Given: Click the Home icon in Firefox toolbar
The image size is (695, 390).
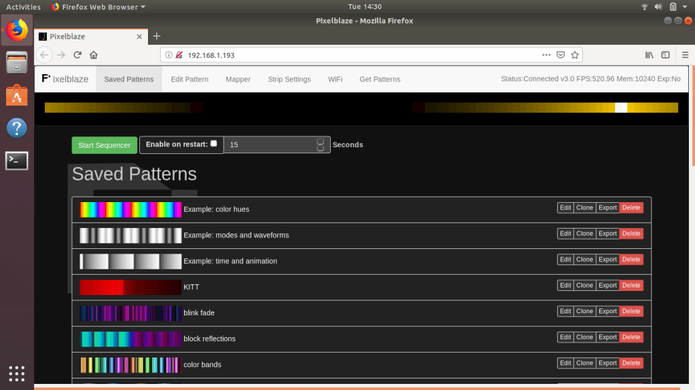Looking at the screenshot, I should [x=94, y=55].
